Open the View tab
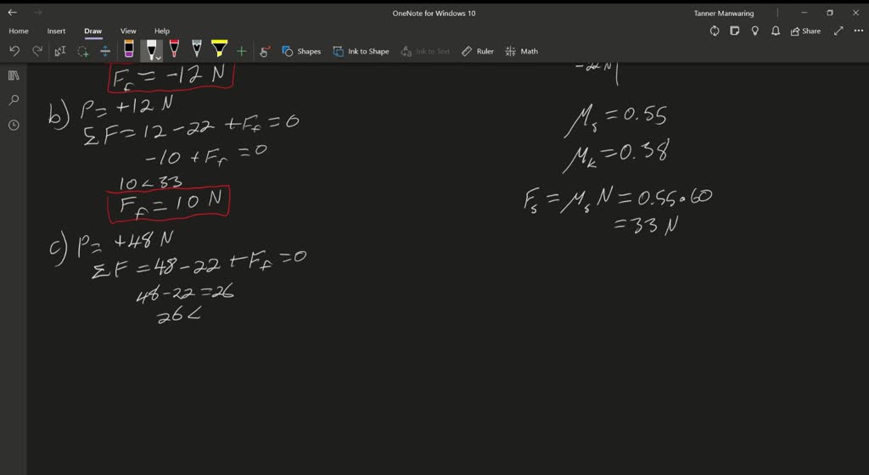Image resolution: width=869 pixels, height=475 pixels. (128, 31)
